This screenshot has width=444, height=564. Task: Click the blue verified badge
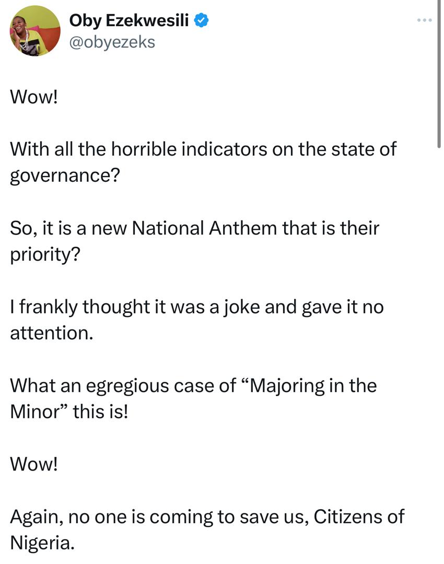(202, 21)
